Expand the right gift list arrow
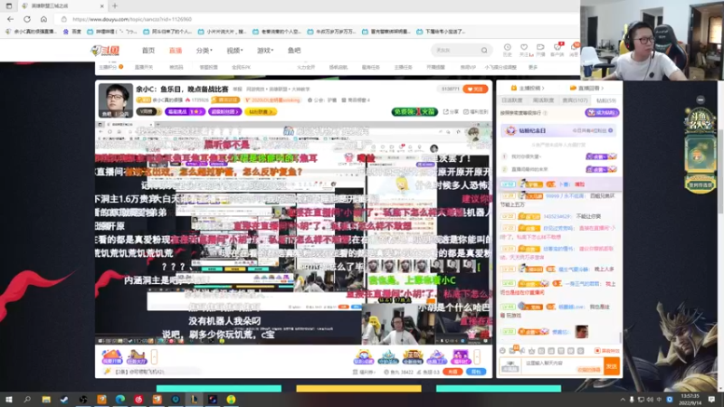724x407 pixels. (477, 356)
